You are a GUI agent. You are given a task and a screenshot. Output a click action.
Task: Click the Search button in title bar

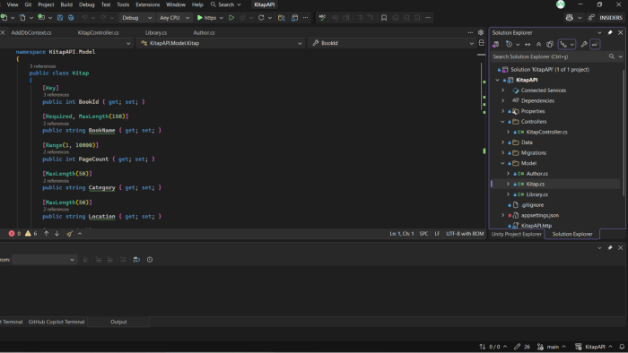[x=226, y=4]
